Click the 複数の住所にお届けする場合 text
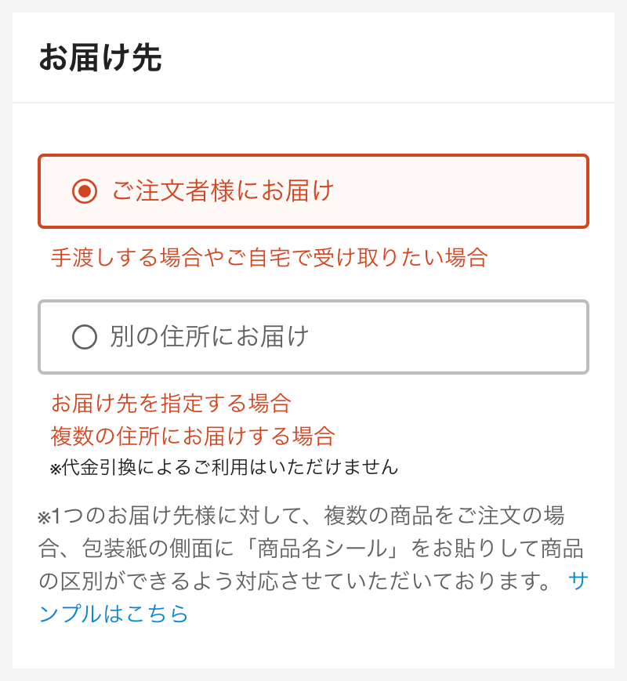 click(193, 435)
